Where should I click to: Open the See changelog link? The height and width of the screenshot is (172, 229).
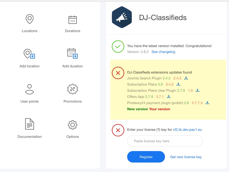(x=163, y=52)
